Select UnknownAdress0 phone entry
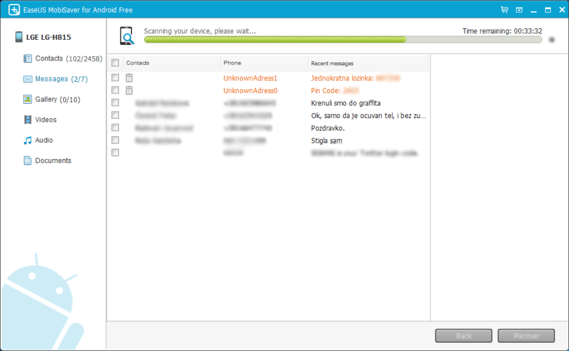This screenshot has height=351, width=569. coord(250,90)
